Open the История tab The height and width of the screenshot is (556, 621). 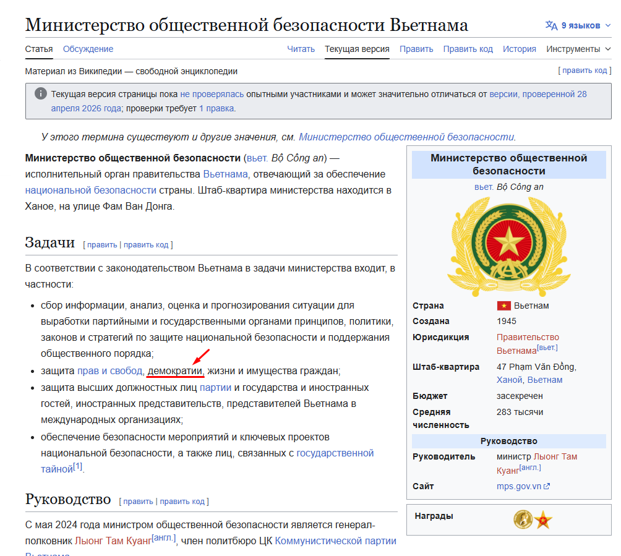click(x=519, y=49)
